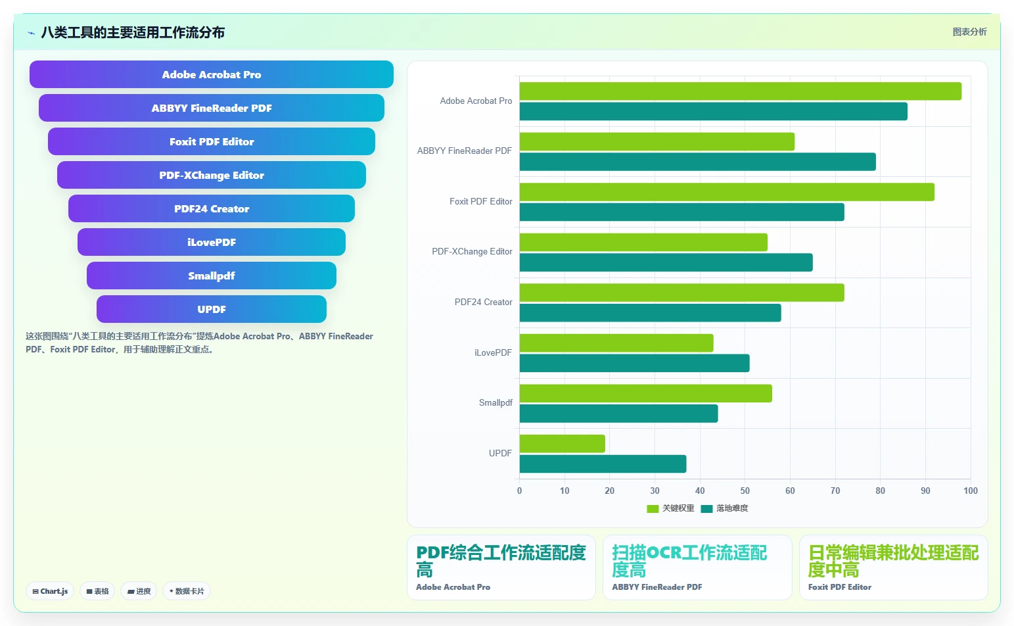Click UPDF's teal chart bar

603,464
